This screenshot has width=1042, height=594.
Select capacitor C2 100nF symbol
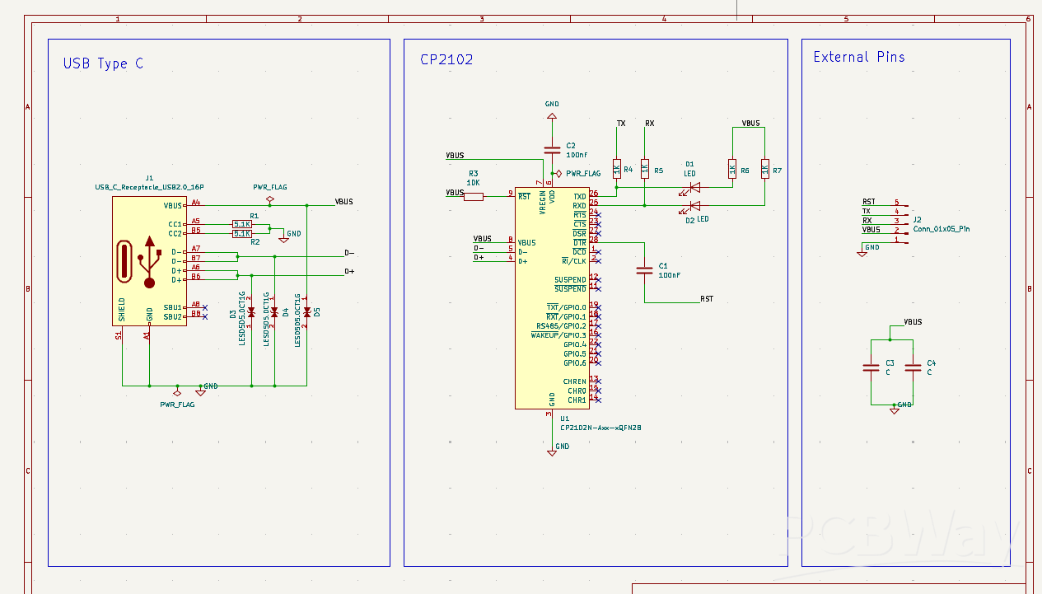pos(552,150)
